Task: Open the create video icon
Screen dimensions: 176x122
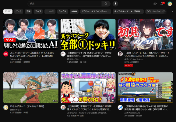Action: [155, 4]
